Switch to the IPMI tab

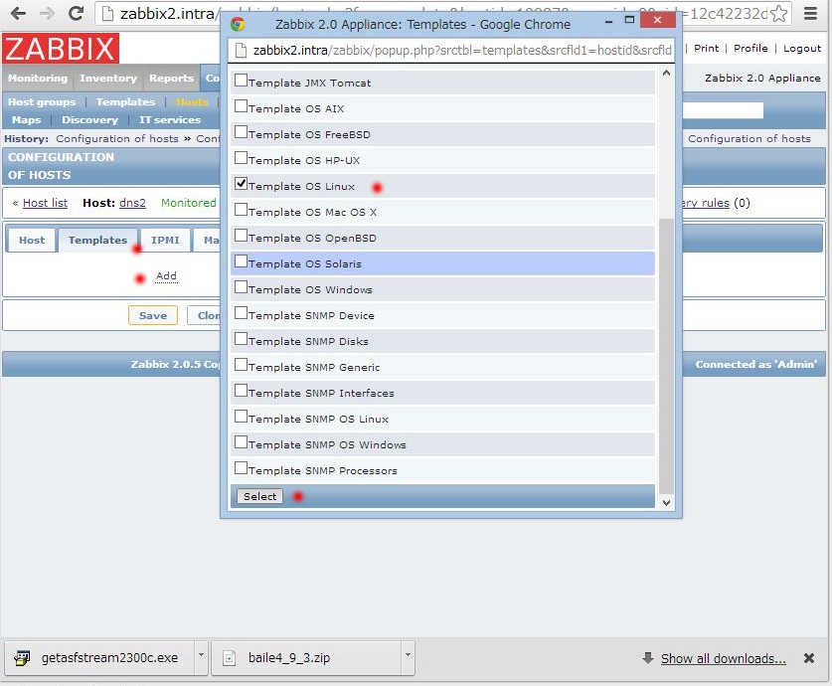click(x=165, y=241)
